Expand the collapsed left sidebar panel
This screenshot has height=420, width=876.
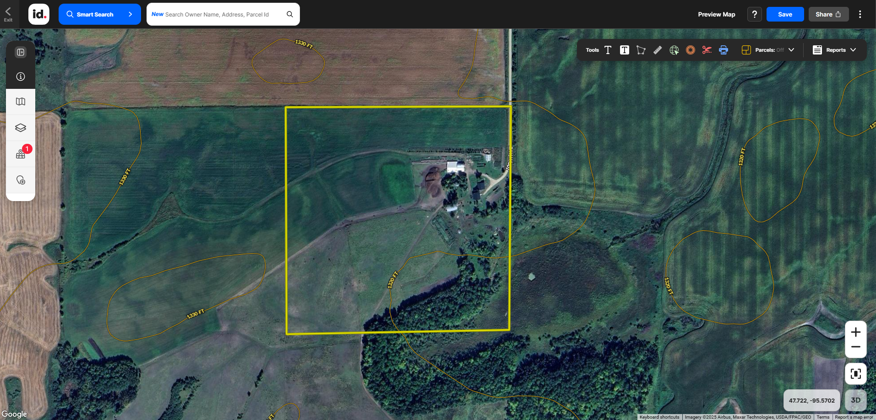pos(21,52)
